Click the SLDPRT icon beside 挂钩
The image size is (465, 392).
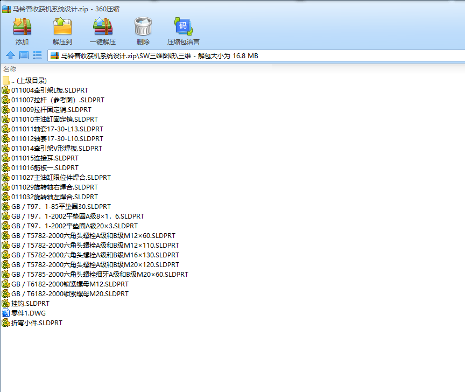click(6, 304)
